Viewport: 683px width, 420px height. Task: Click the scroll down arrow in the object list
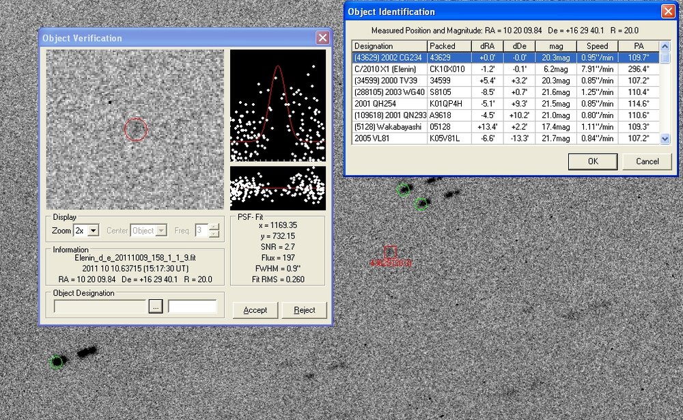[x=666, y=139]
